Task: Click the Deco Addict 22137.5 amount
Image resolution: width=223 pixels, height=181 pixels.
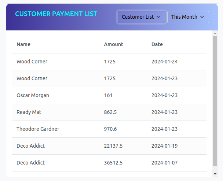Action: pos(113,146)
